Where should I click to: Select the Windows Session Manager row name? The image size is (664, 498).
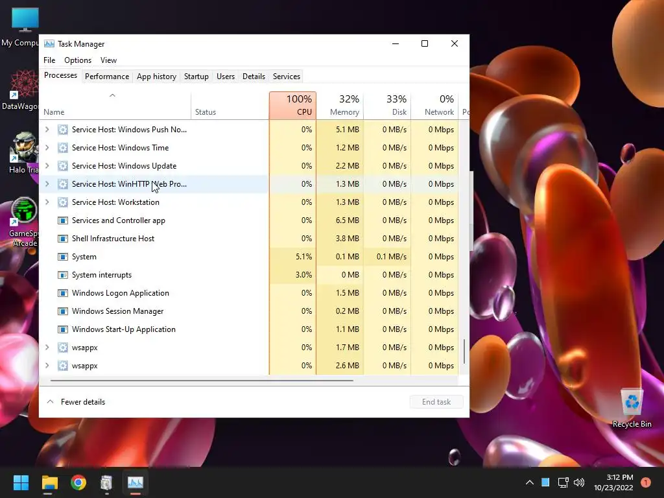(x=118, y=311)
